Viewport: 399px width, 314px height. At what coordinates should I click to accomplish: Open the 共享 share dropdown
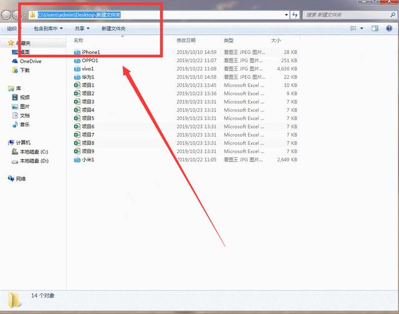pyautogui.click(x=82, y=29)
